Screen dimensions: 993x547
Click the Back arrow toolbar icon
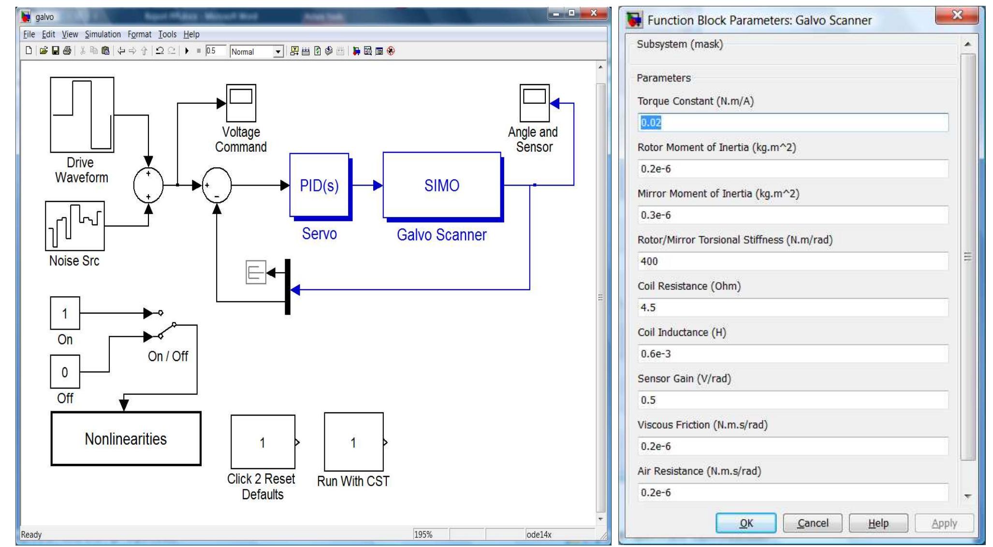coord(121,51)
